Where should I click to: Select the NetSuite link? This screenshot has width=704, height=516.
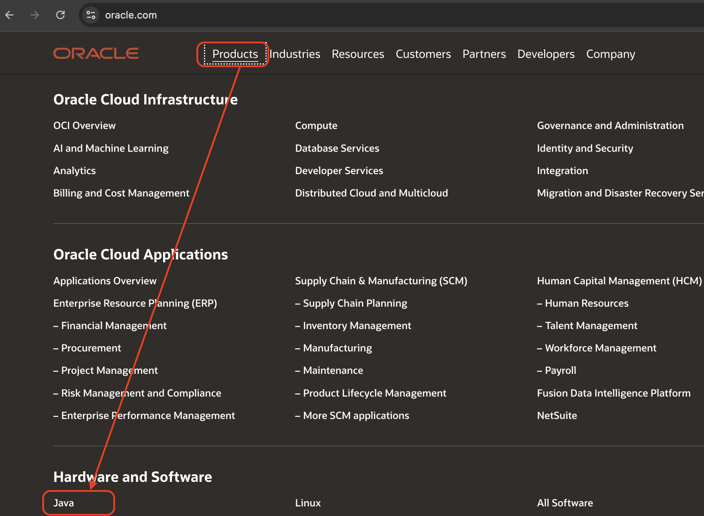[557, 415]
